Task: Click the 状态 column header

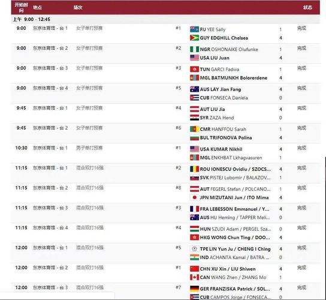Action: tap(307, 7)
